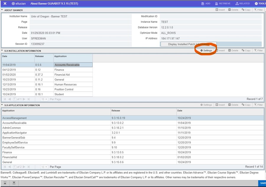Select the BannerGeneralSsb row
The image size is (266, 187).
(133, 138)
